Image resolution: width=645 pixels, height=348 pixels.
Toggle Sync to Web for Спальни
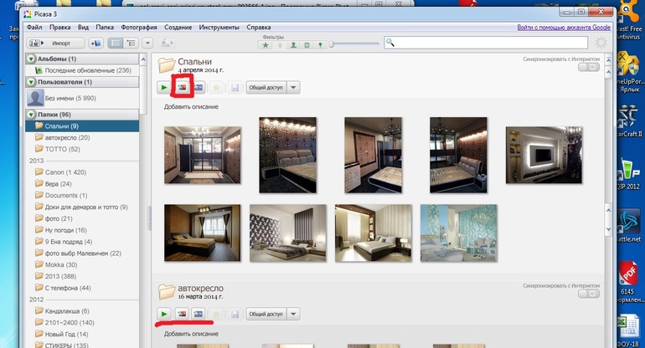pyautogui.click(x=589, y=68)
